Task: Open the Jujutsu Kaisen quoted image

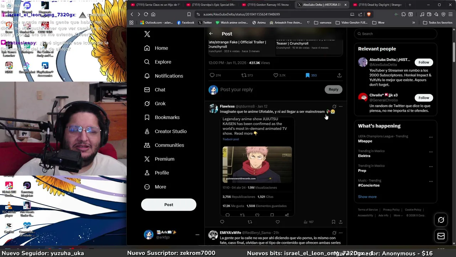Action: 257,165
